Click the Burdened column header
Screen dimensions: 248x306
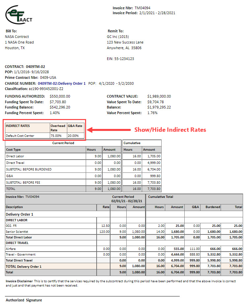point(212,207)
